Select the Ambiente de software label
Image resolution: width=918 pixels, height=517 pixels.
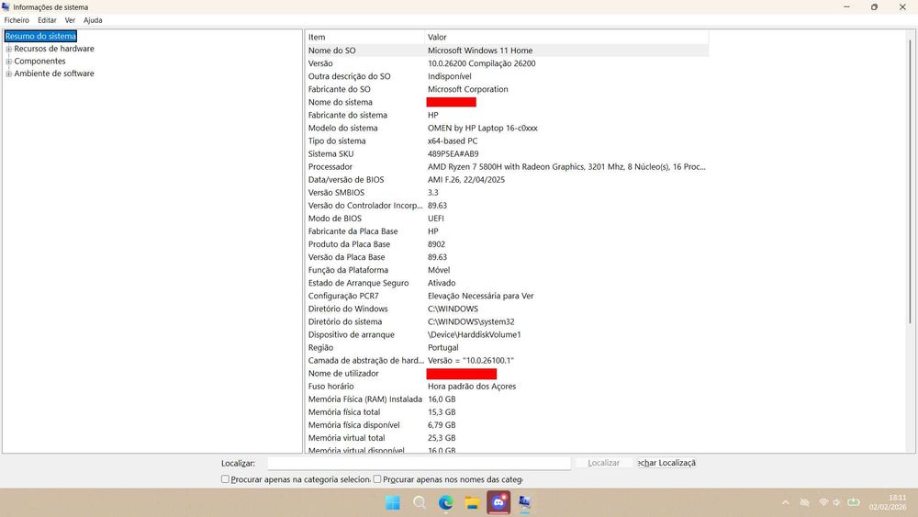tap(54, 73)
